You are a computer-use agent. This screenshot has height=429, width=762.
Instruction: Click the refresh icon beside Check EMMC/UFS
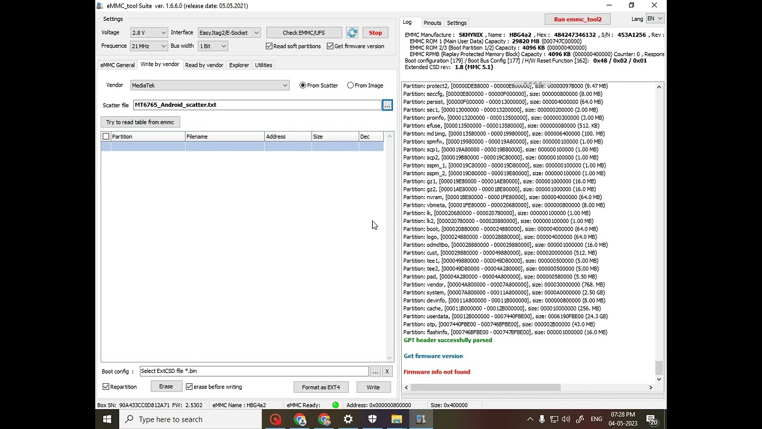click(352, 33)
